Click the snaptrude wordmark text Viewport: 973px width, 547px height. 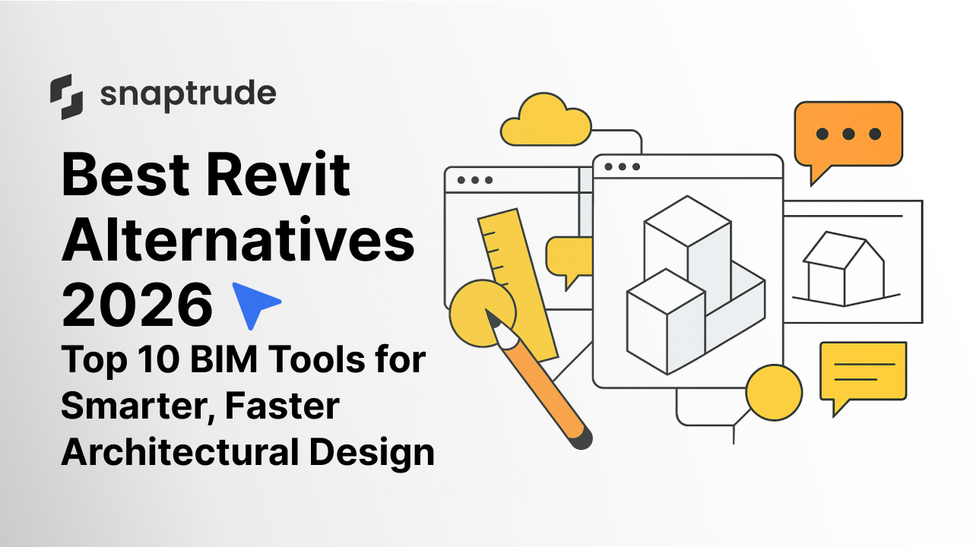[x=188, y=95]
